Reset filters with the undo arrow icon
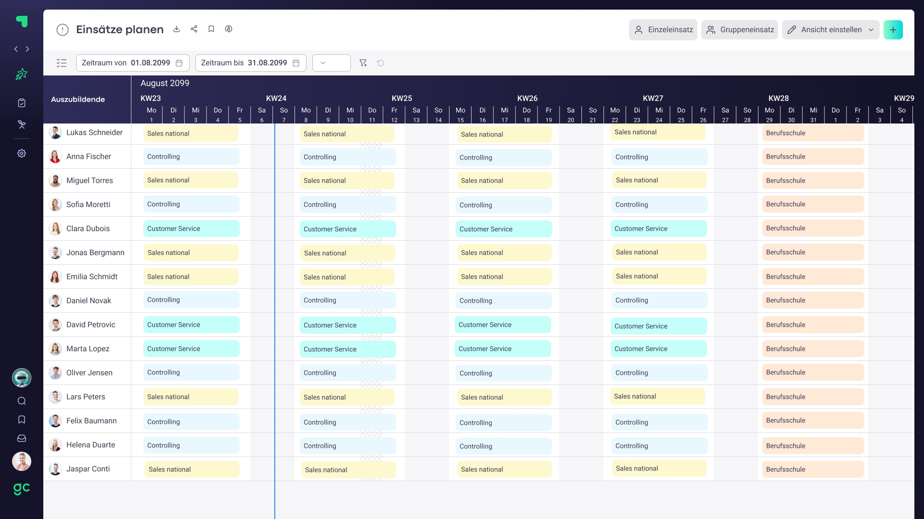The height and width of the screenshot is (519, 924). (x=381, y=63)
